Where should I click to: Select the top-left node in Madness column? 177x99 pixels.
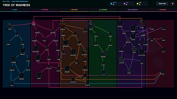tap(152, 27)
